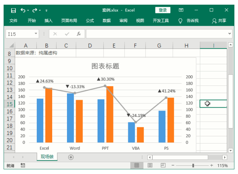Select the 现场做 sheet tab
The width and height of the screenshot is (238, 174).
pos(47,156)
